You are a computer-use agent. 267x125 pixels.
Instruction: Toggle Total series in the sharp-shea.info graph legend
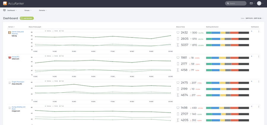(62, 81)
